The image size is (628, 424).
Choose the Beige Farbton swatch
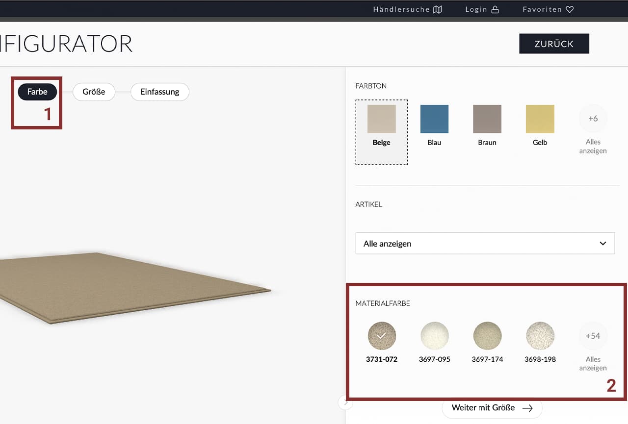[381, 132]
